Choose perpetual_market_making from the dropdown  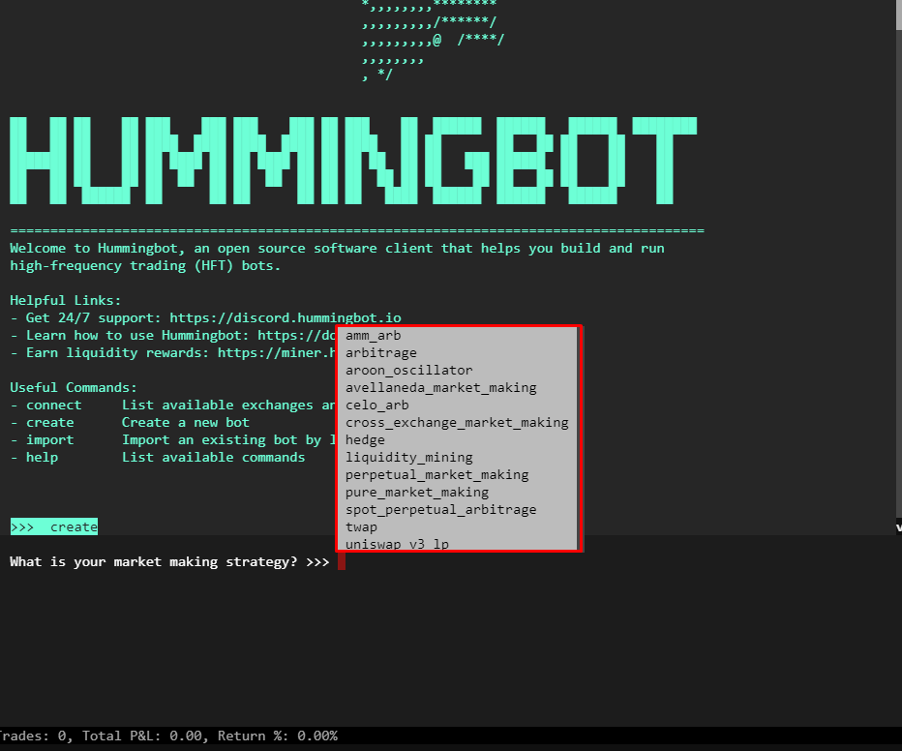coord(436,474)
